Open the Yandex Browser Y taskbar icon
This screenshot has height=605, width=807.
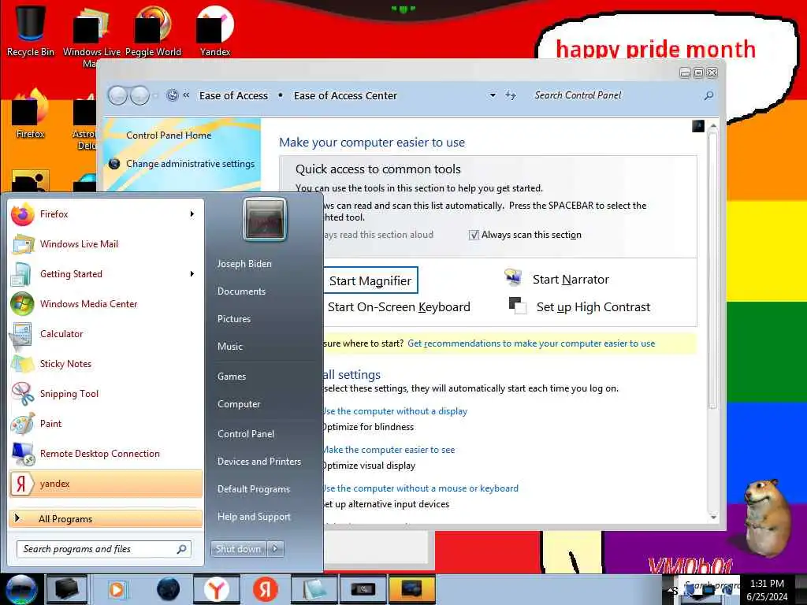(x=216, y=589)
